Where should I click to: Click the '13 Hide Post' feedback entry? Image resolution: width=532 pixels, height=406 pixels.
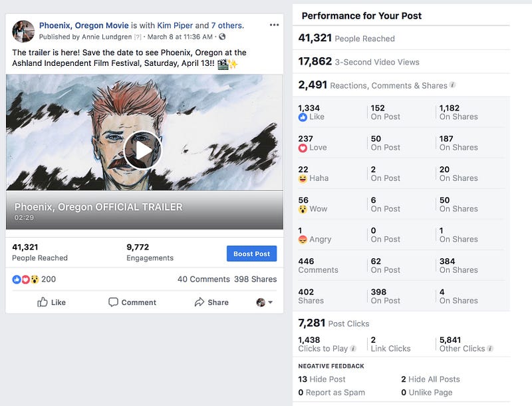[322, 379]
